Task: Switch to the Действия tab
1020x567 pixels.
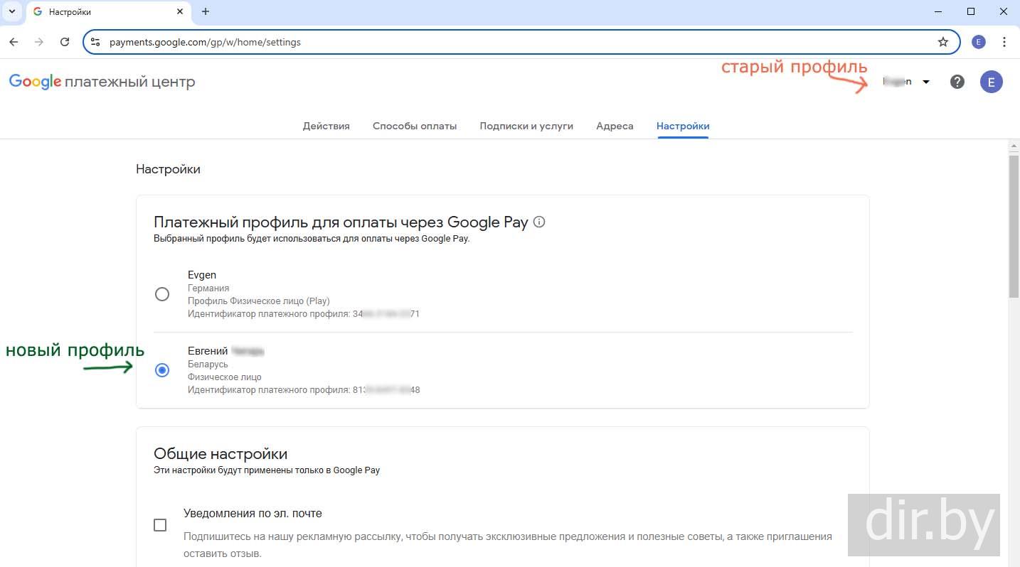Action: (326, 126)
